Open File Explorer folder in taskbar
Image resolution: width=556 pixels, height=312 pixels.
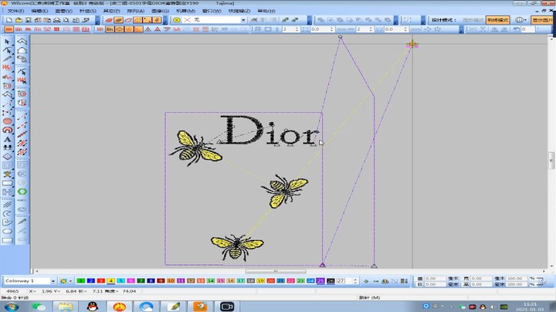[66, 307]
